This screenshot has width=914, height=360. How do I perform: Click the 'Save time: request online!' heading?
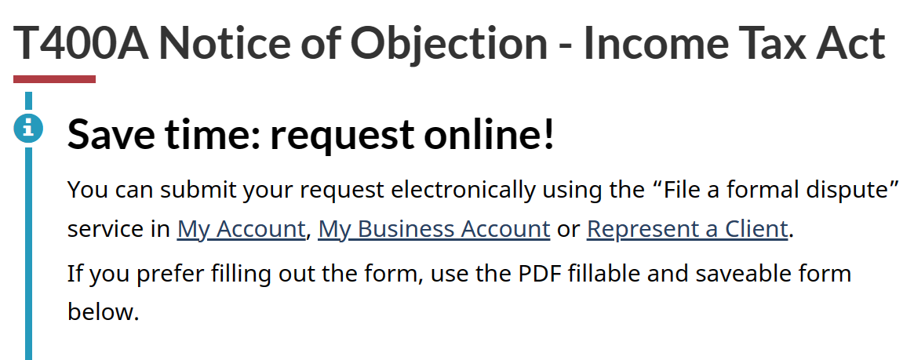(311, 134)
